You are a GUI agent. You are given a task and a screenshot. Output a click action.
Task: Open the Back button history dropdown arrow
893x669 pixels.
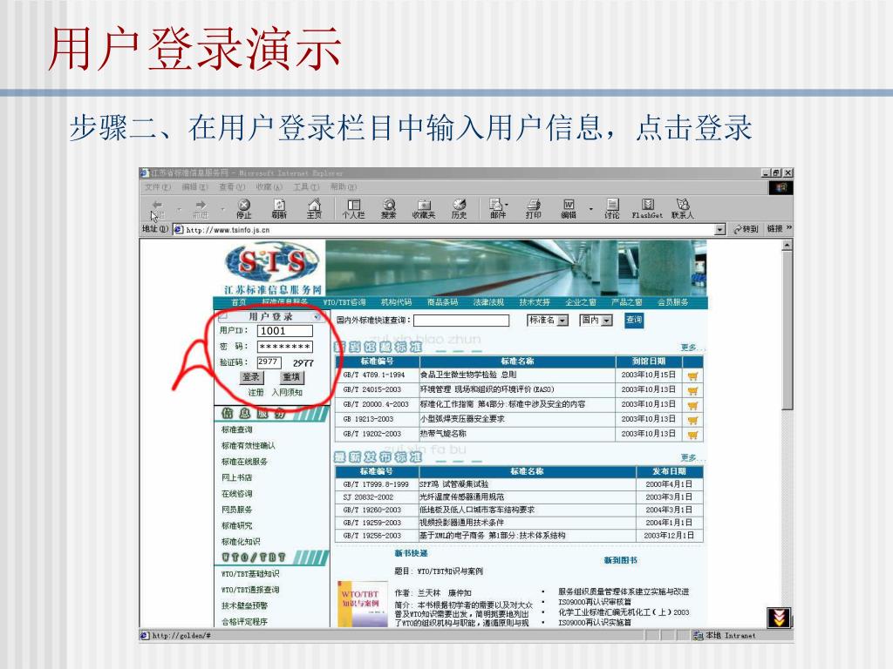(x=178, y=209)
